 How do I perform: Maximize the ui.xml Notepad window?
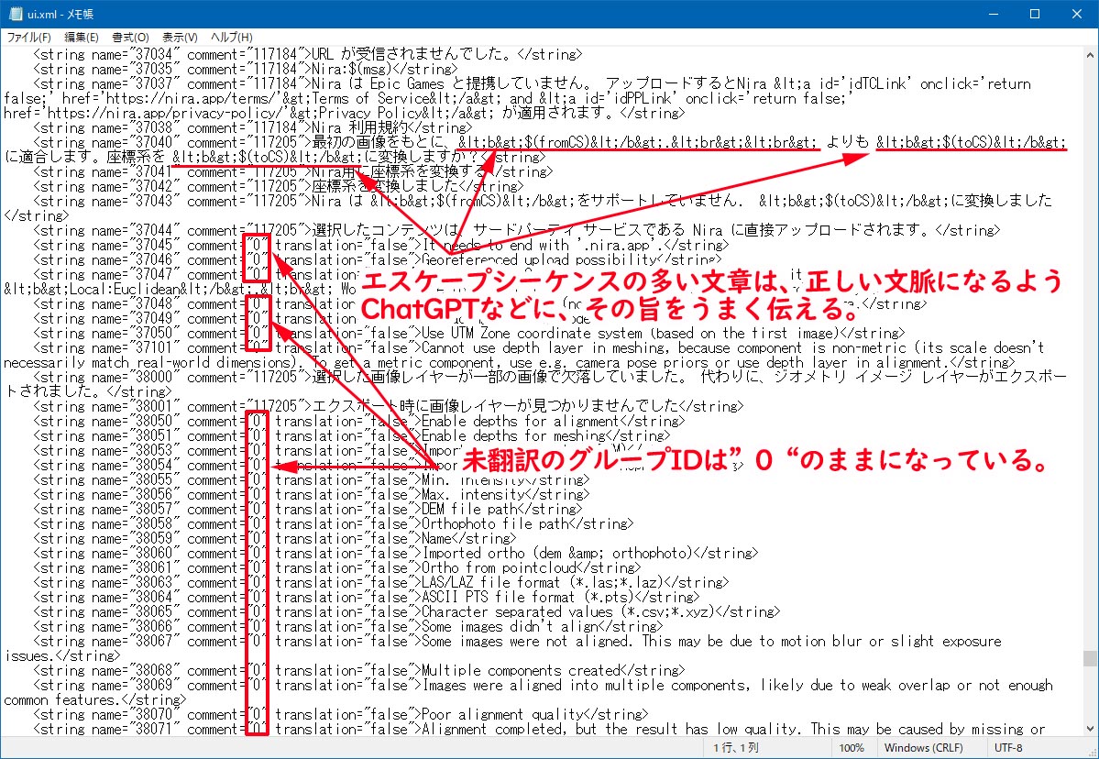(1035, 14)
